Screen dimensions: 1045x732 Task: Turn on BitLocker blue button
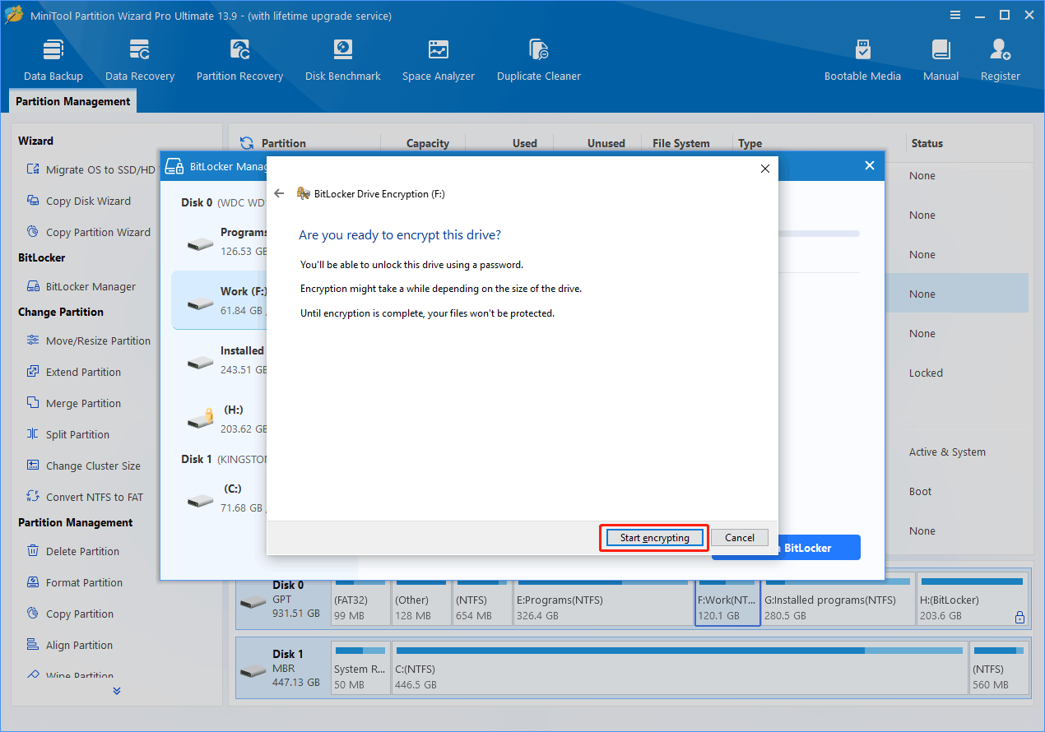(819, 548)
